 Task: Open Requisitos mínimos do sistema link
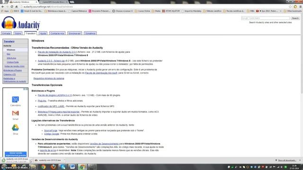[49, 78]
